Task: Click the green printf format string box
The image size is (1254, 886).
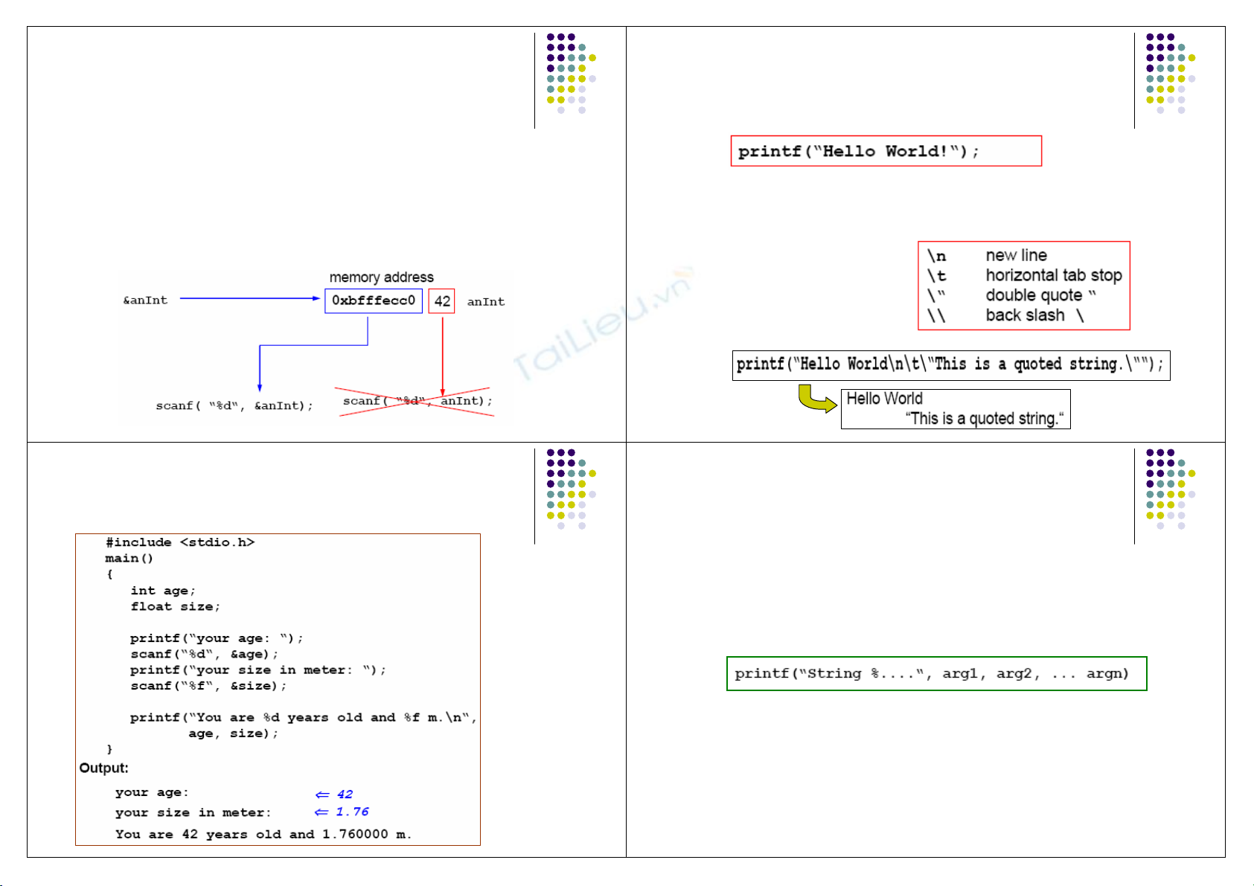Action: pos(936,673)
